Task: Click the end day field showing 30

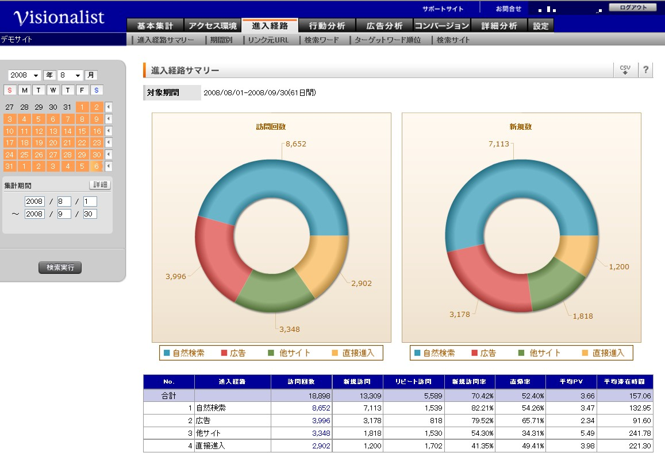Action: (x=90, y=214)
